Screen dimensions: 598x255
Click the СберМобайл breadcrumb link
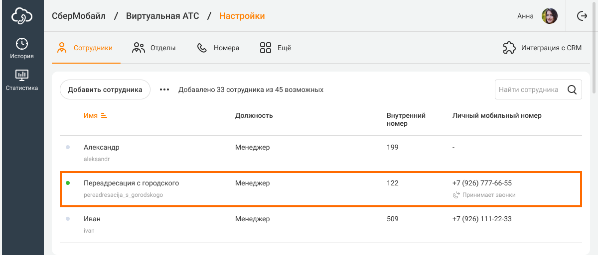tap(79, 16)
